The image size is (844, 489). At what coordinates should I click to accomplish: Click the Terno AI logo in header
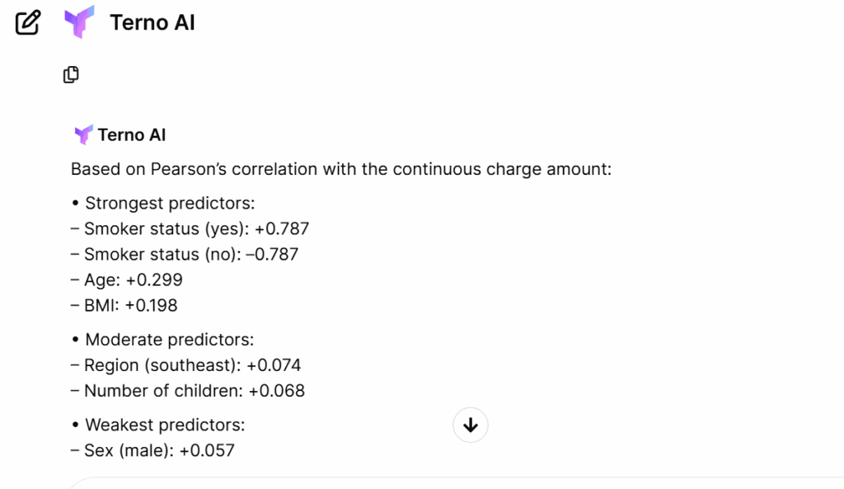pyautogui.click(x=80, y=23)
